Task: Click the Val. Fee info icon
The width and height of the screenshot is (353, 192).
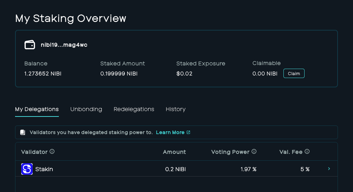Action: click(x=307, y=151)
